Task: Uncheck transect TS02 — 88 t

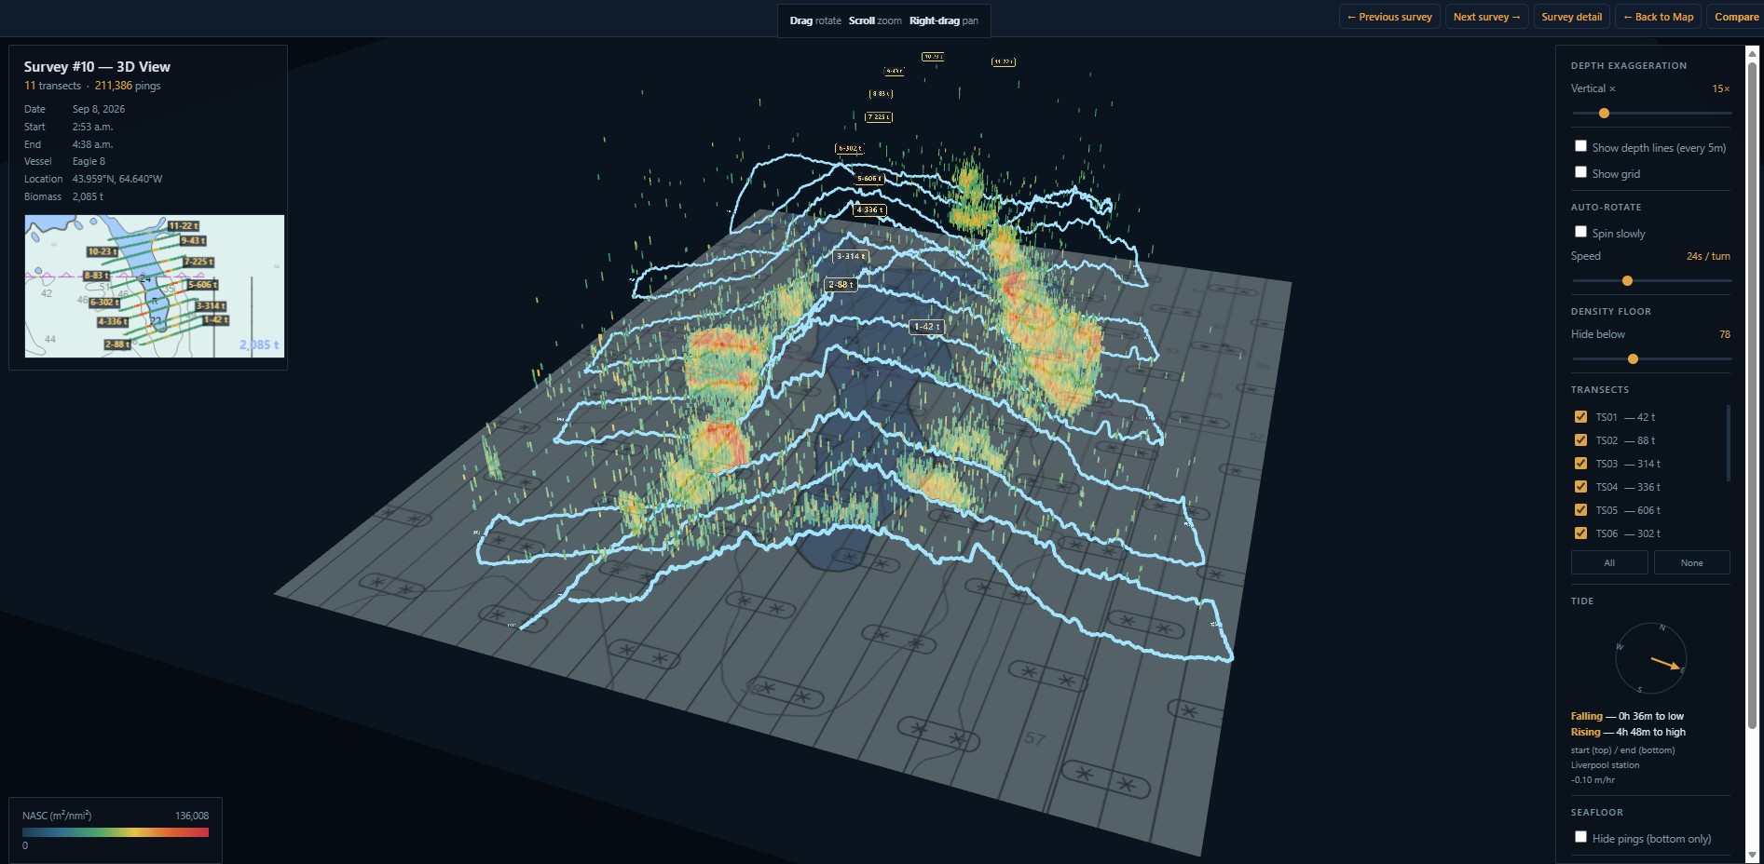Action: (1580, 440)
